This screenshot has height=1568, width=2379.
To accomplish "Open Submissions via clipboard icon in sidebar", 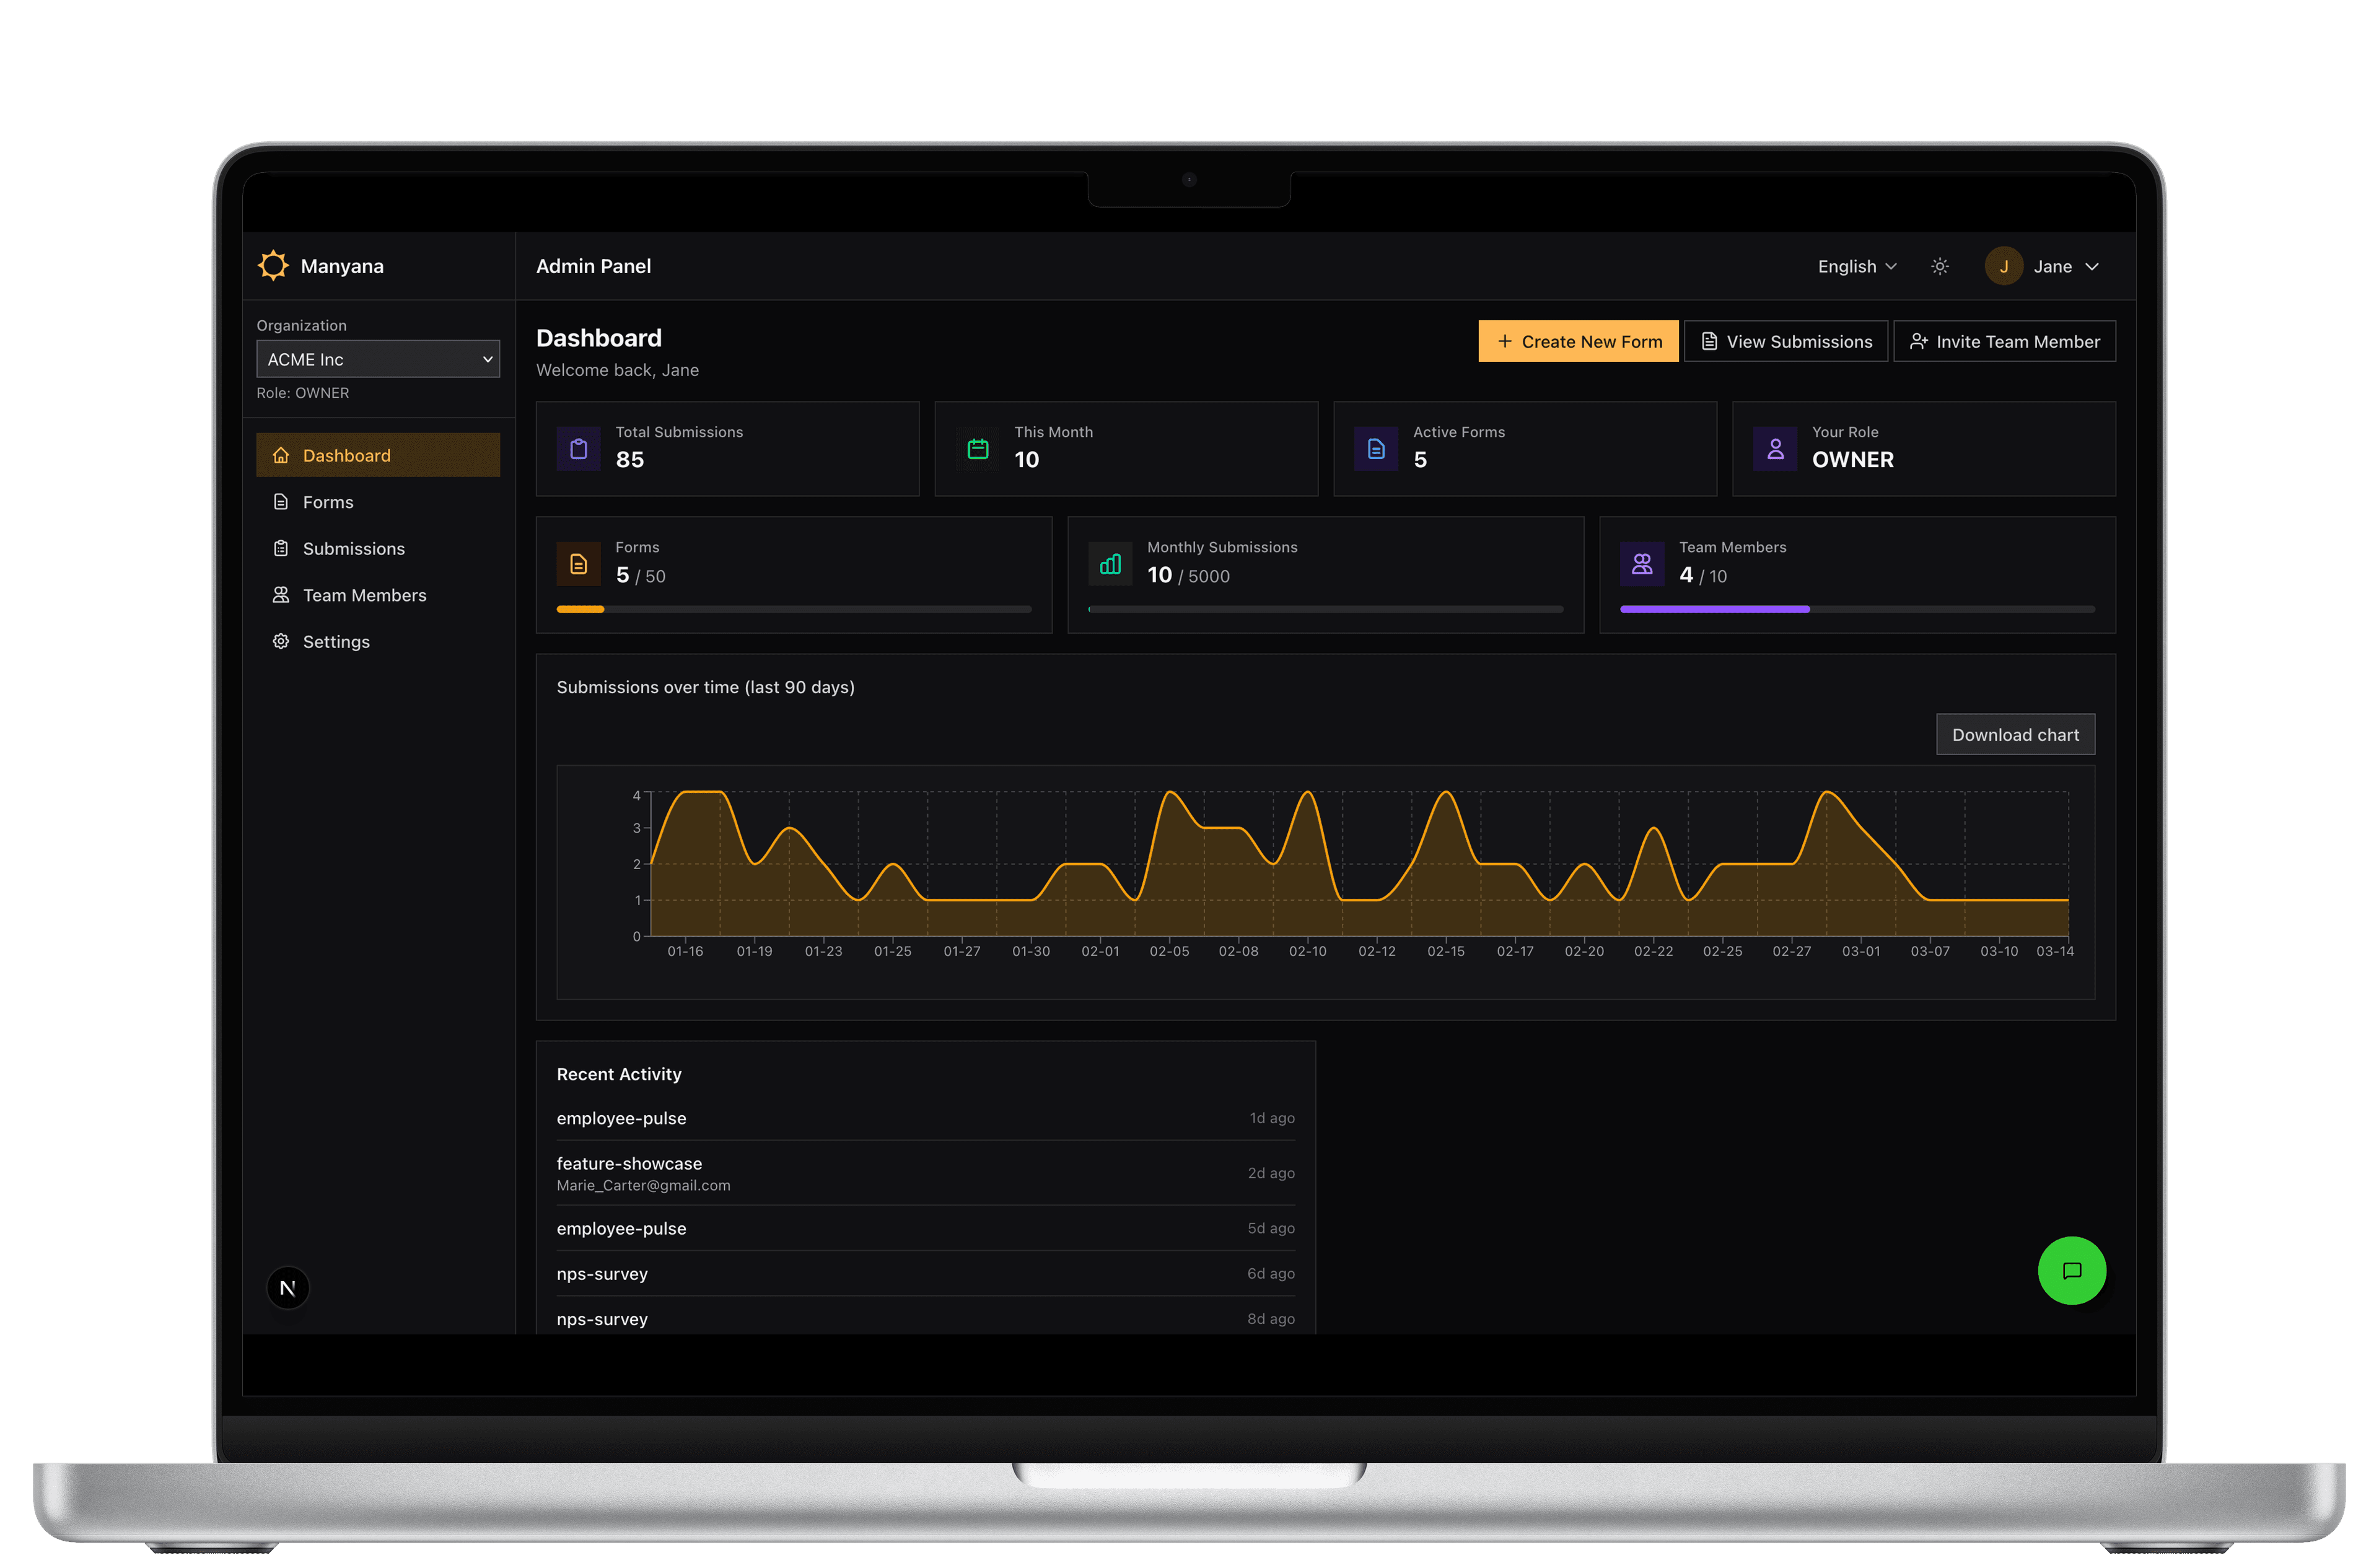I will pos(282,548).
